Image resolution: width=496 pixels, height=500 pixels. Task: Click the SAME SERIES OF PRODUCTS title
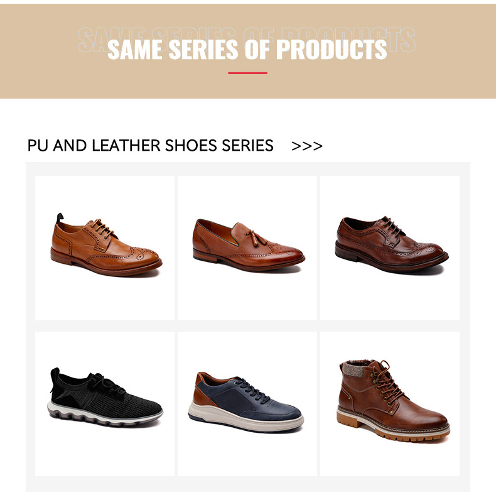point(247,49)
